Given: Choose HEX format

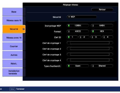Looking at the screenshot, I should click(102, 31).
